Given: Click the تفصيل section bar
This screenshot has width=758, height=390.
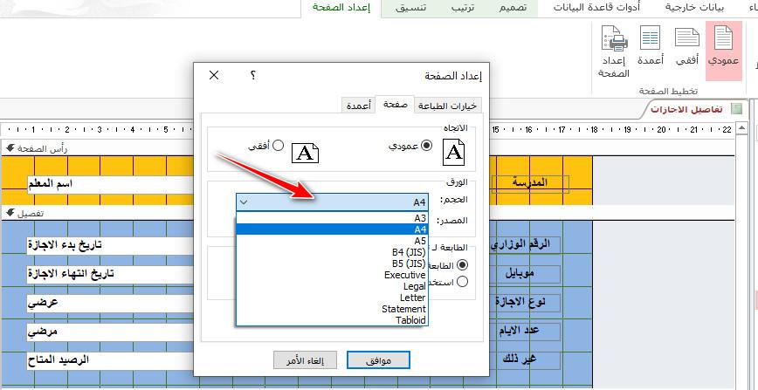Looking at the screenshot, I should coord(368,214).
